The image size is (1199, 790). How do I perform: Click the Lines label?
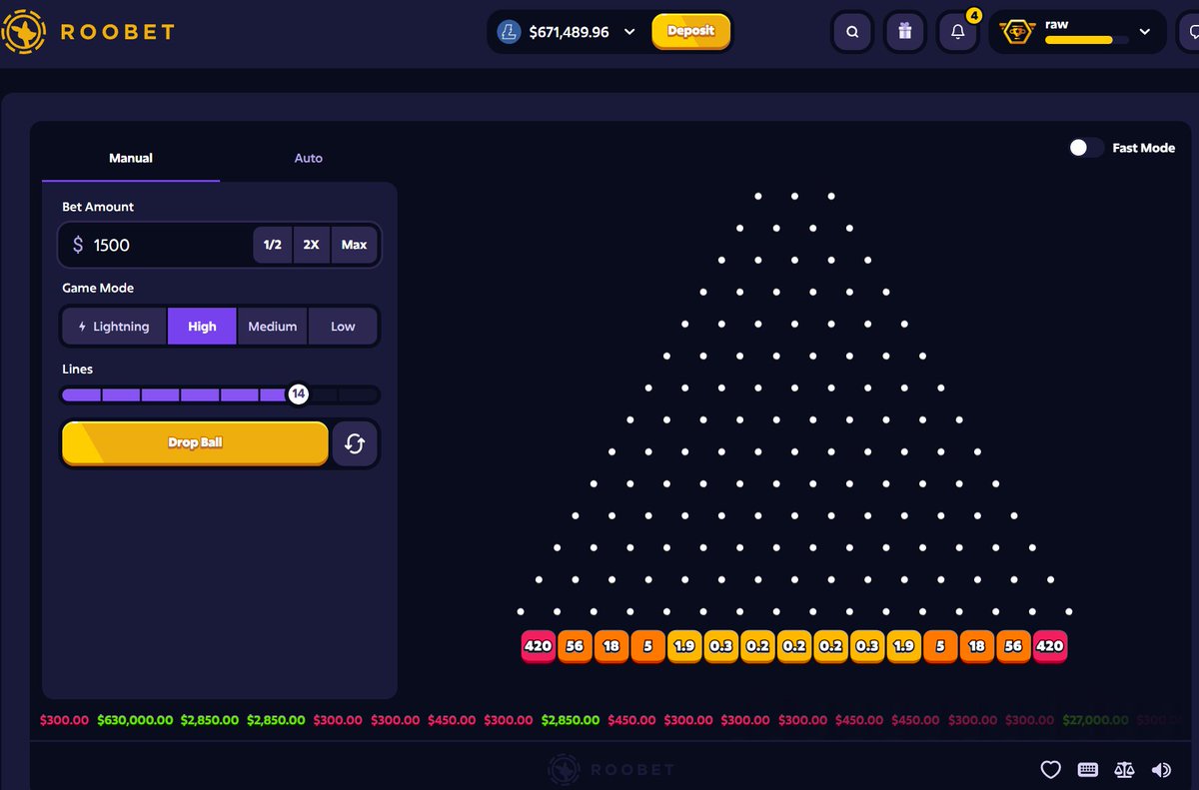click(77, 369)
